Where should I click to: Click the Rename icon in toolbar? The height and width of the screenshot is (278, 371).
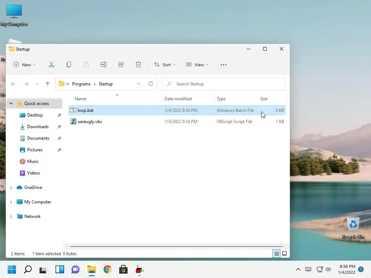[104, 64]
